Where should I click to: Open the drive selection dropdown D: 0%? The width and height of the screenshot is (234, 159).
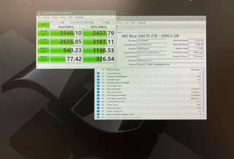(x=87, y=22)
